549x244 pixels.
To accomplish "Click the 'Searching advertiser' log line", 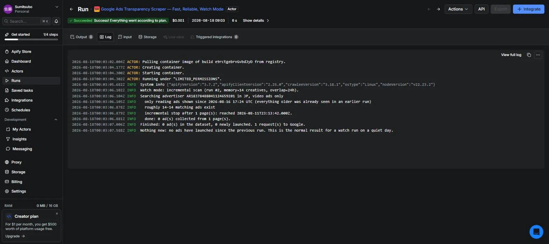I will (x=178, y=96).
